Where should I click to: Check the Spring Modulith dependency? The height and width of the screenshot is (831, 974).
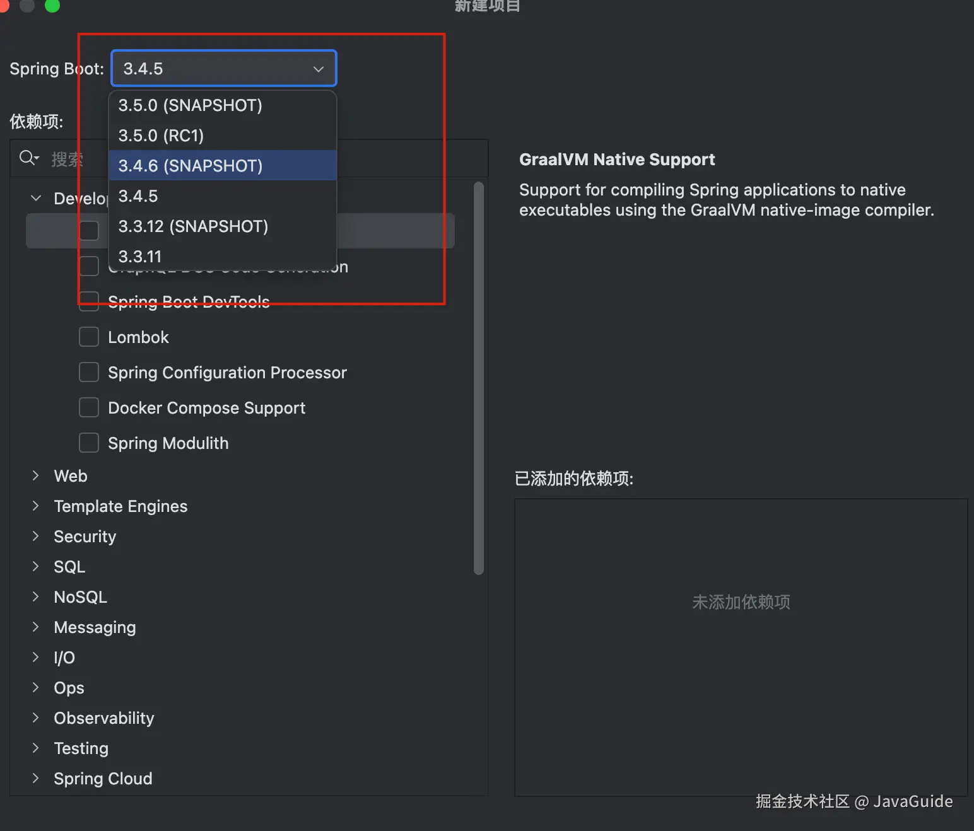[x=89, y=443]
